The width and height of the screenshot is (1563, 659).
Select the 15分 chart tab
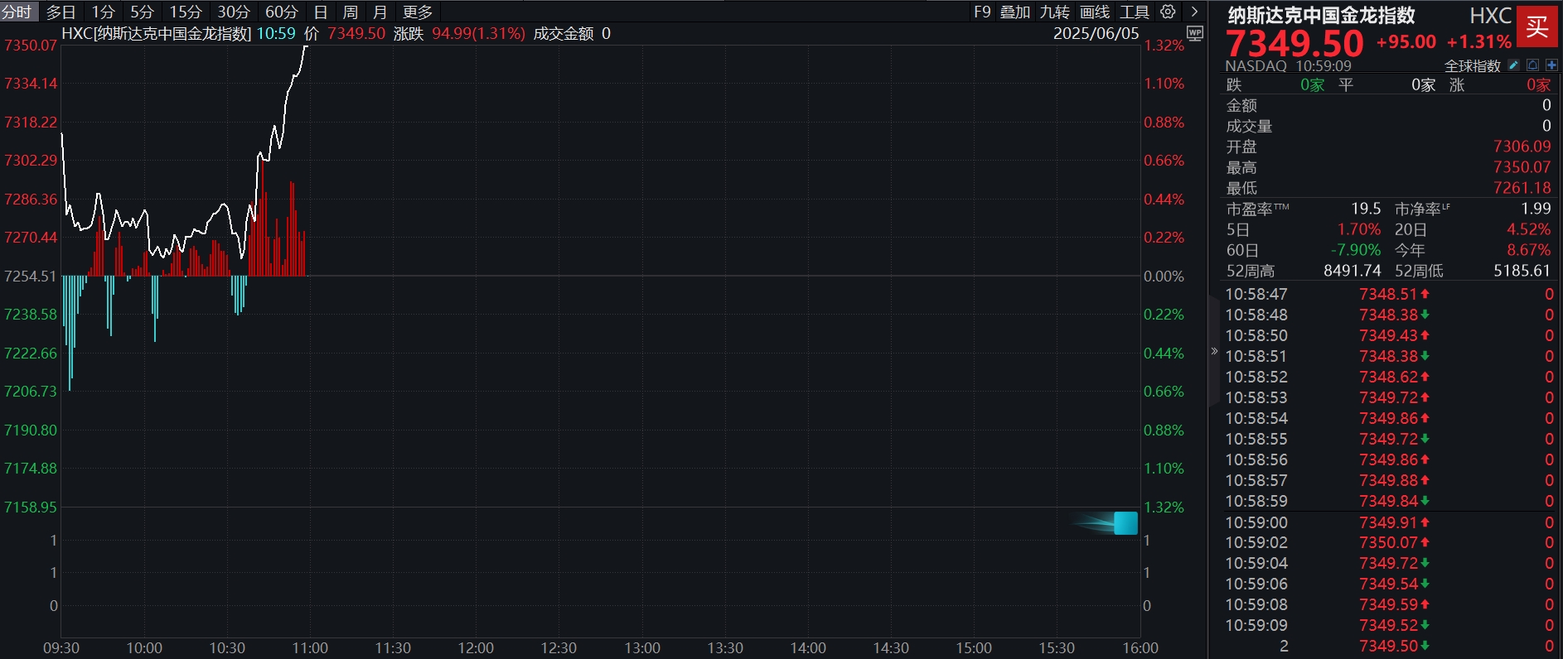click(186, 12)
